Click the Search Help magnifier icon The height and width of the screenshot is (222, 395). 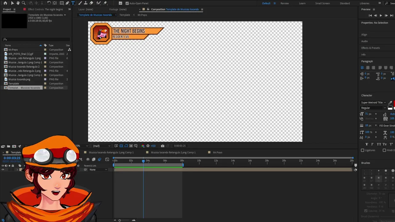click(x=387, y=3)
